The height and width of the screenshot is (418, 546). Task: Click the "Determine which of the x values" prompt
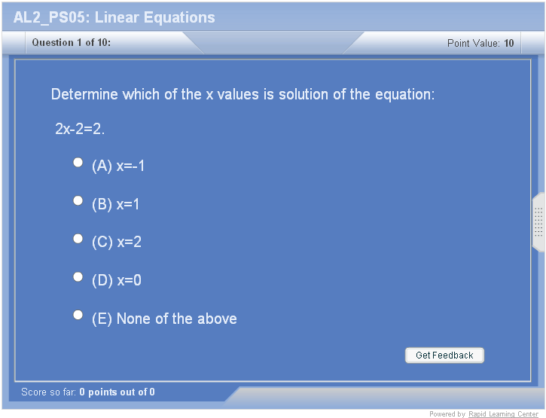point(242,95)
